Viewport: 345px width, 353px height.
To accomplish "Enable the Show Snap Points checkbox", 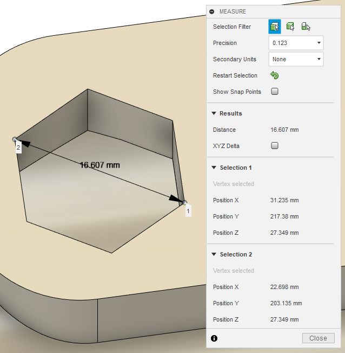I will (x=275, y=92).
